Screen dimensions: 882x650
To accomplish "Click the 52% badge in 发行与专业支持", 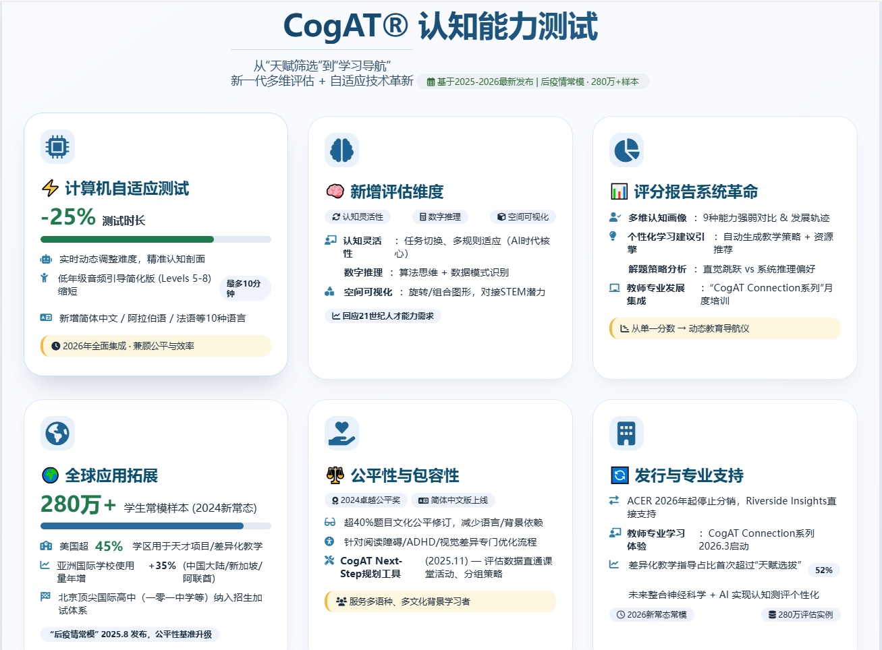I will pos(823,570).
